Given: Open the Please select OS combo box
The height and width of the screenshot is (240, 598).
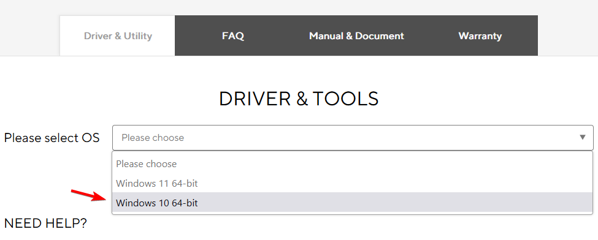Looking at the screenshot, I should pyautogui.click(x=353, y=138).
